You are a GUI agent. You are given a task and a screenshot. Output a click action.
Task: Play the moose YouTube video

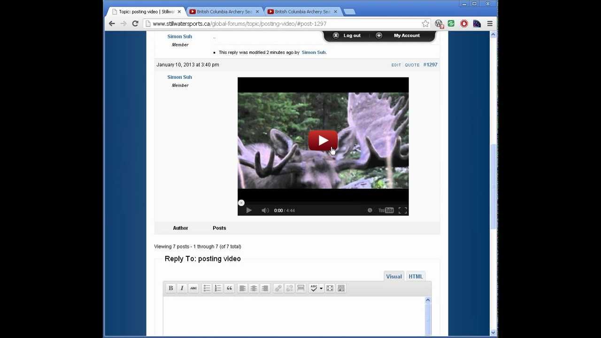[323, 140]
